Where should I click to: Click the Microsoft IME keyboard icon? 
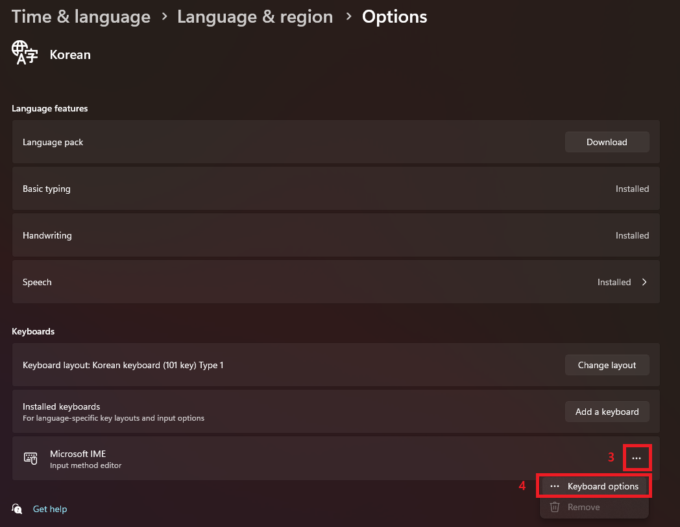(x=30, y=458)
